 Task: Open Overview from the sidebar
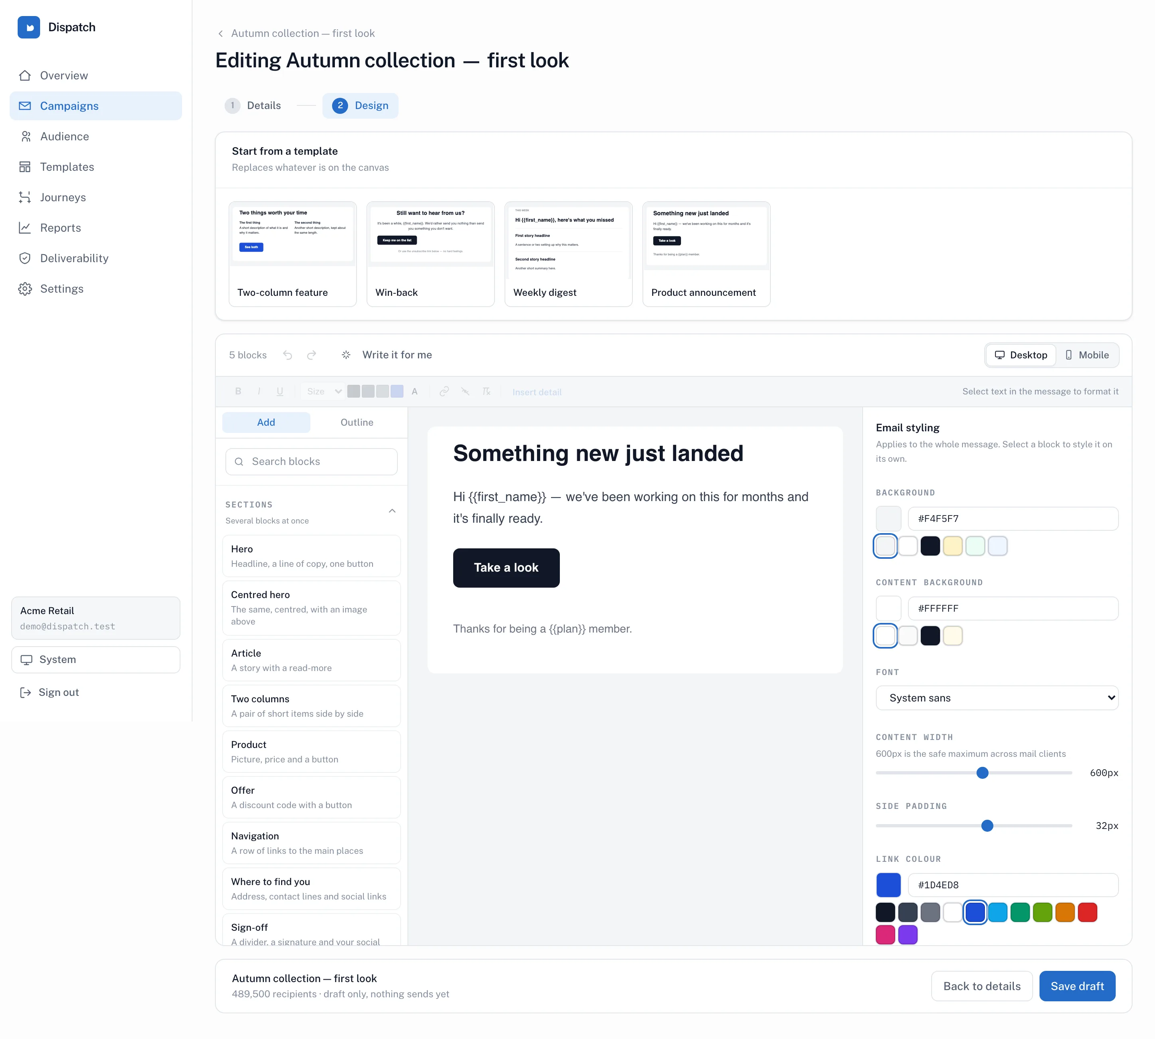tap(95, 75)
